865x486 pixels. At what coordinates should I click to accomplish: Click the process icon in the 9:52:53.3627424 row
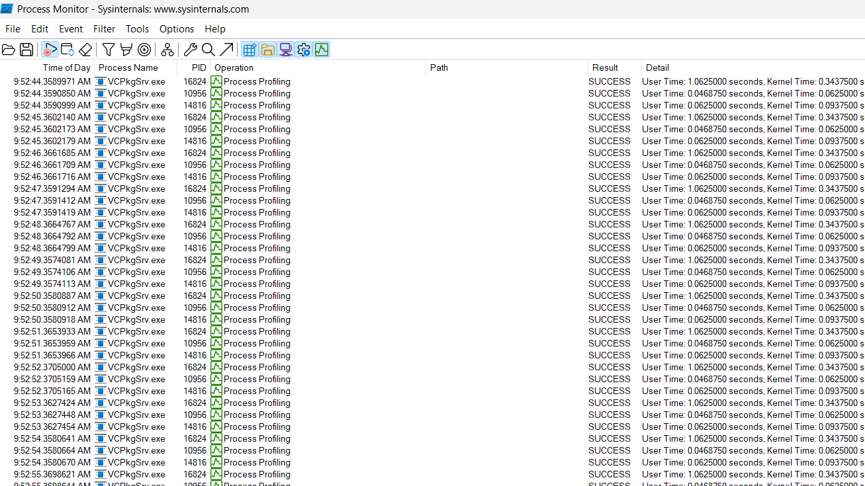coord(101,403)
